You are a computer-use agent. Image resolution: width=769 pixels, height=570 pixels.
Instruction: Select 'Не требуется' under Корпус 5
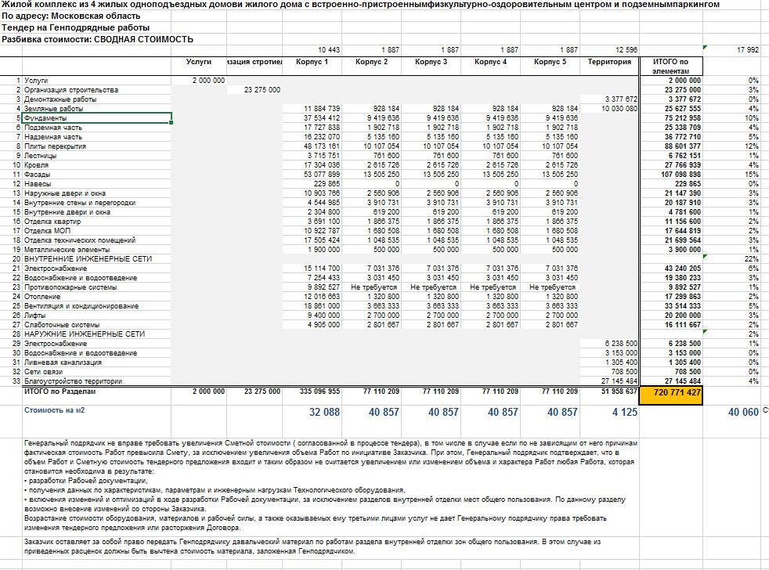click(x=552, y=287)
